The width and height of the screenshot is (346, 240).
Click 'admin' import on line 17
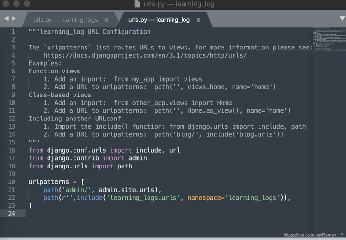coord(137,158)
